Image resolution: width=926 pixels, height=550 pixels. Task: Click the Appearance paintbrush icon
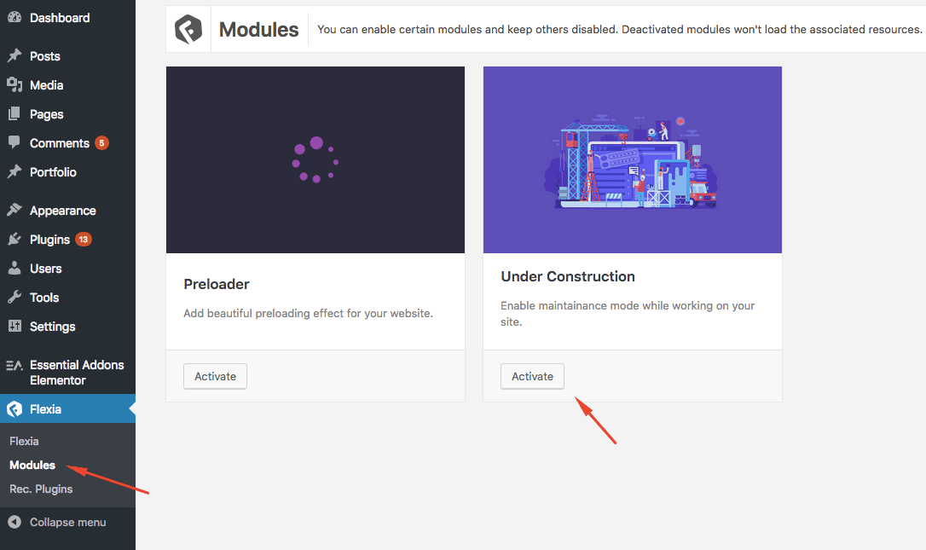(x=14, y=210)
